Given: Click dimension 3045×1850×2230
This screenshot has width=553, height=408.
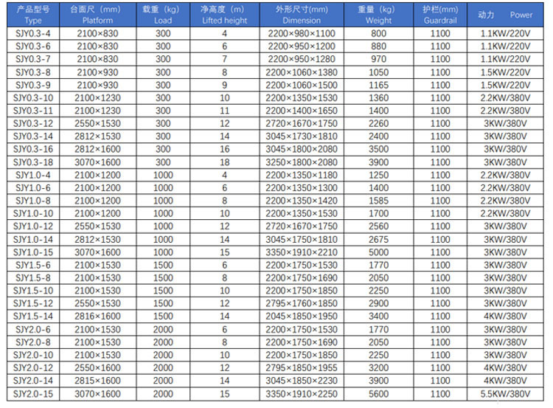Looking at the screenshot, I should click(x=302, y=381).
